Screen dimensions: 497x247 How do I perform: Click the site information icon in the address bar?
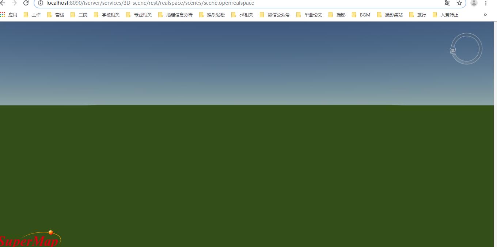[x=41, y=3]
